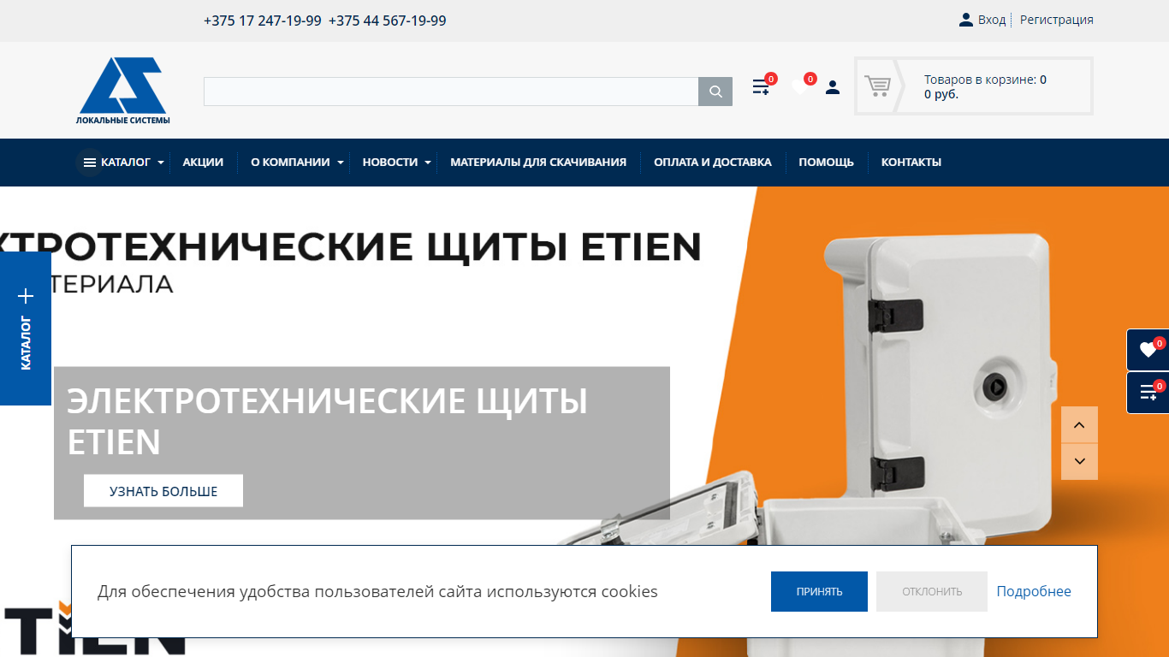The width and height of the screenshot is (1169, 657).
Task: Open the favorites heart icon in header
Action: tap(800, 86)
